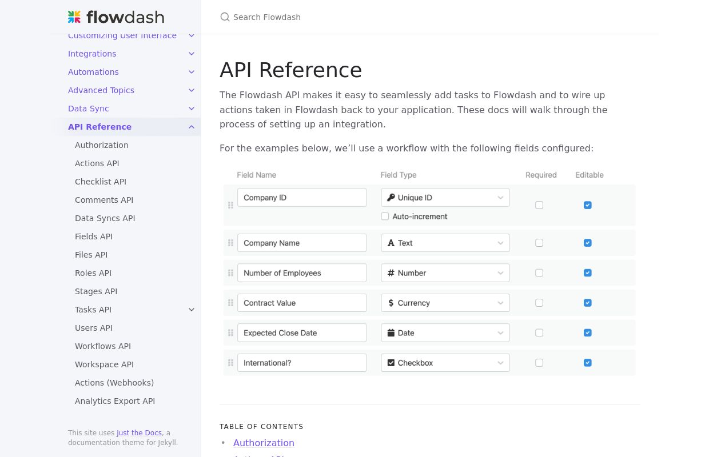Open Comments API in the sidebar

[104, 200]
